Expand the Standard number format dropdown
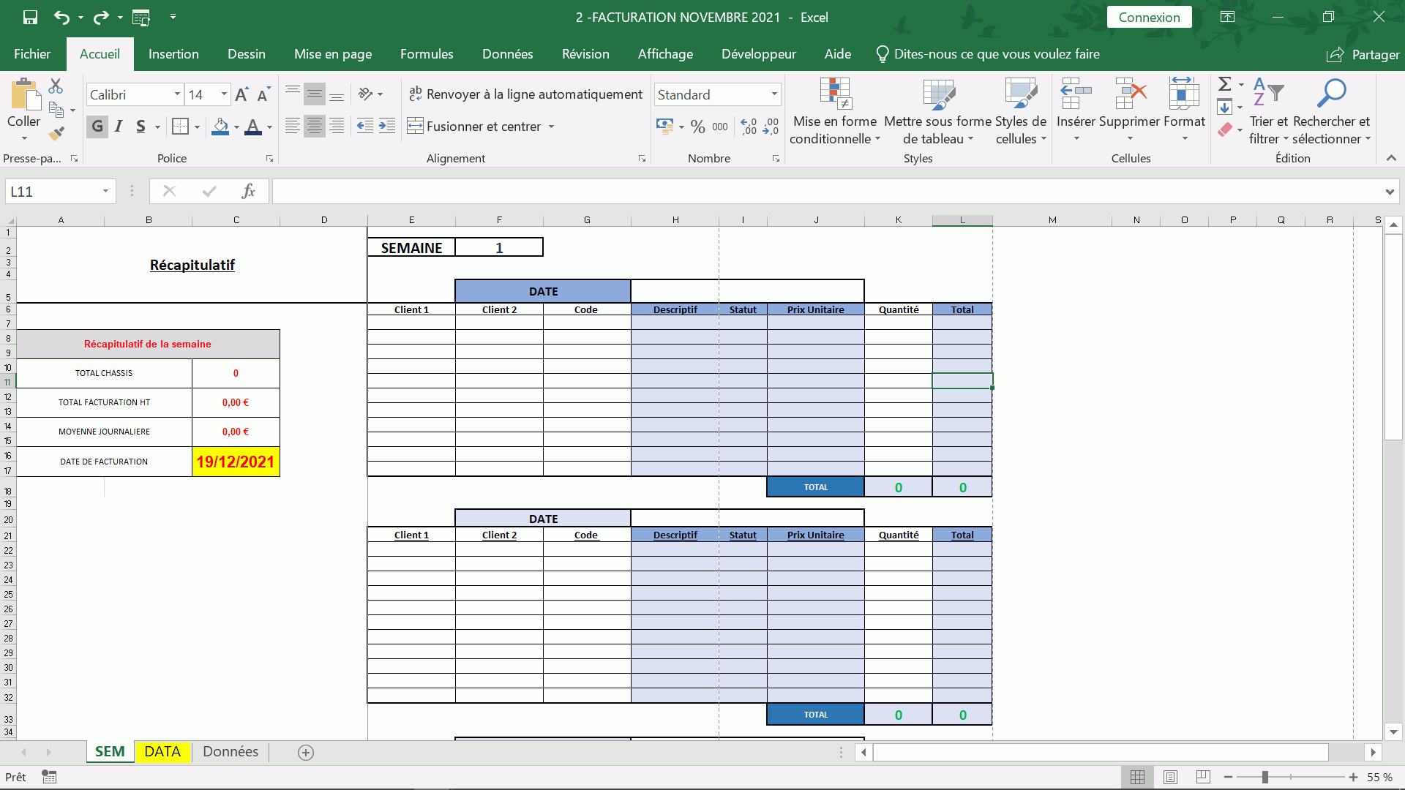The width and height of the screenshot is (1405, 790). tap(774, 94)
